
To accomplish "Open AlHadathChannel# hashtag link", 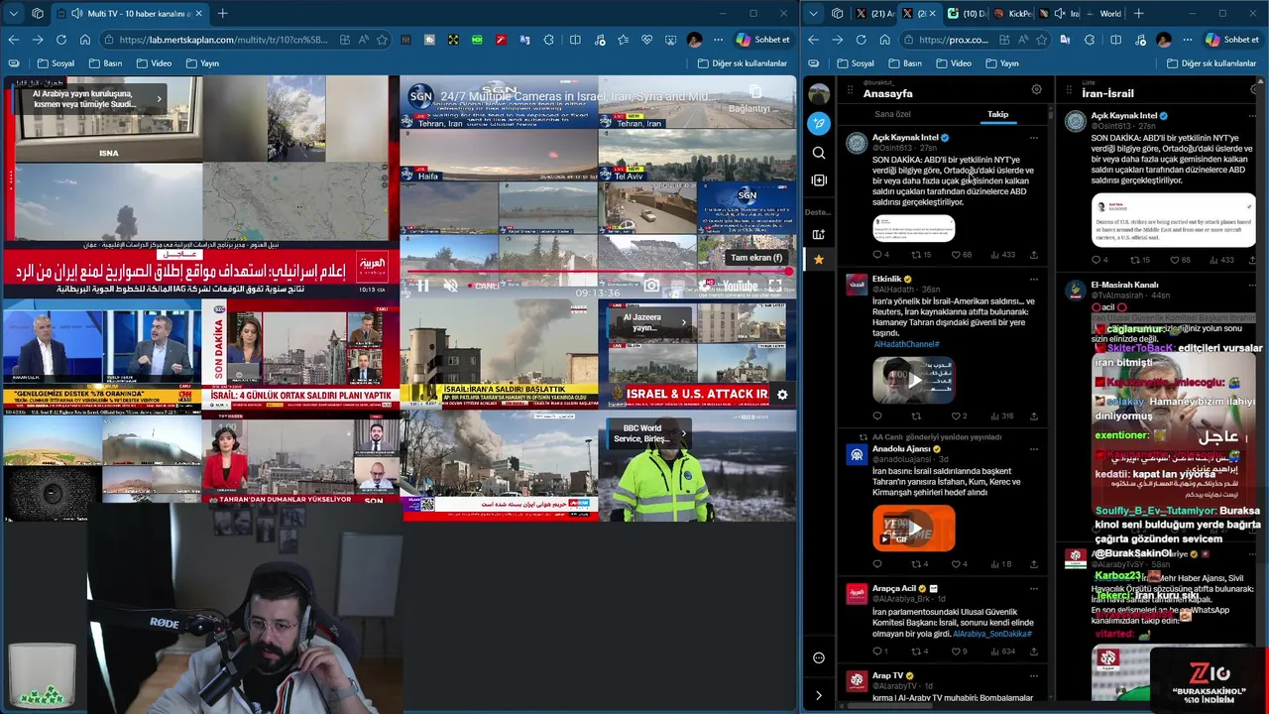I will 906,344.
